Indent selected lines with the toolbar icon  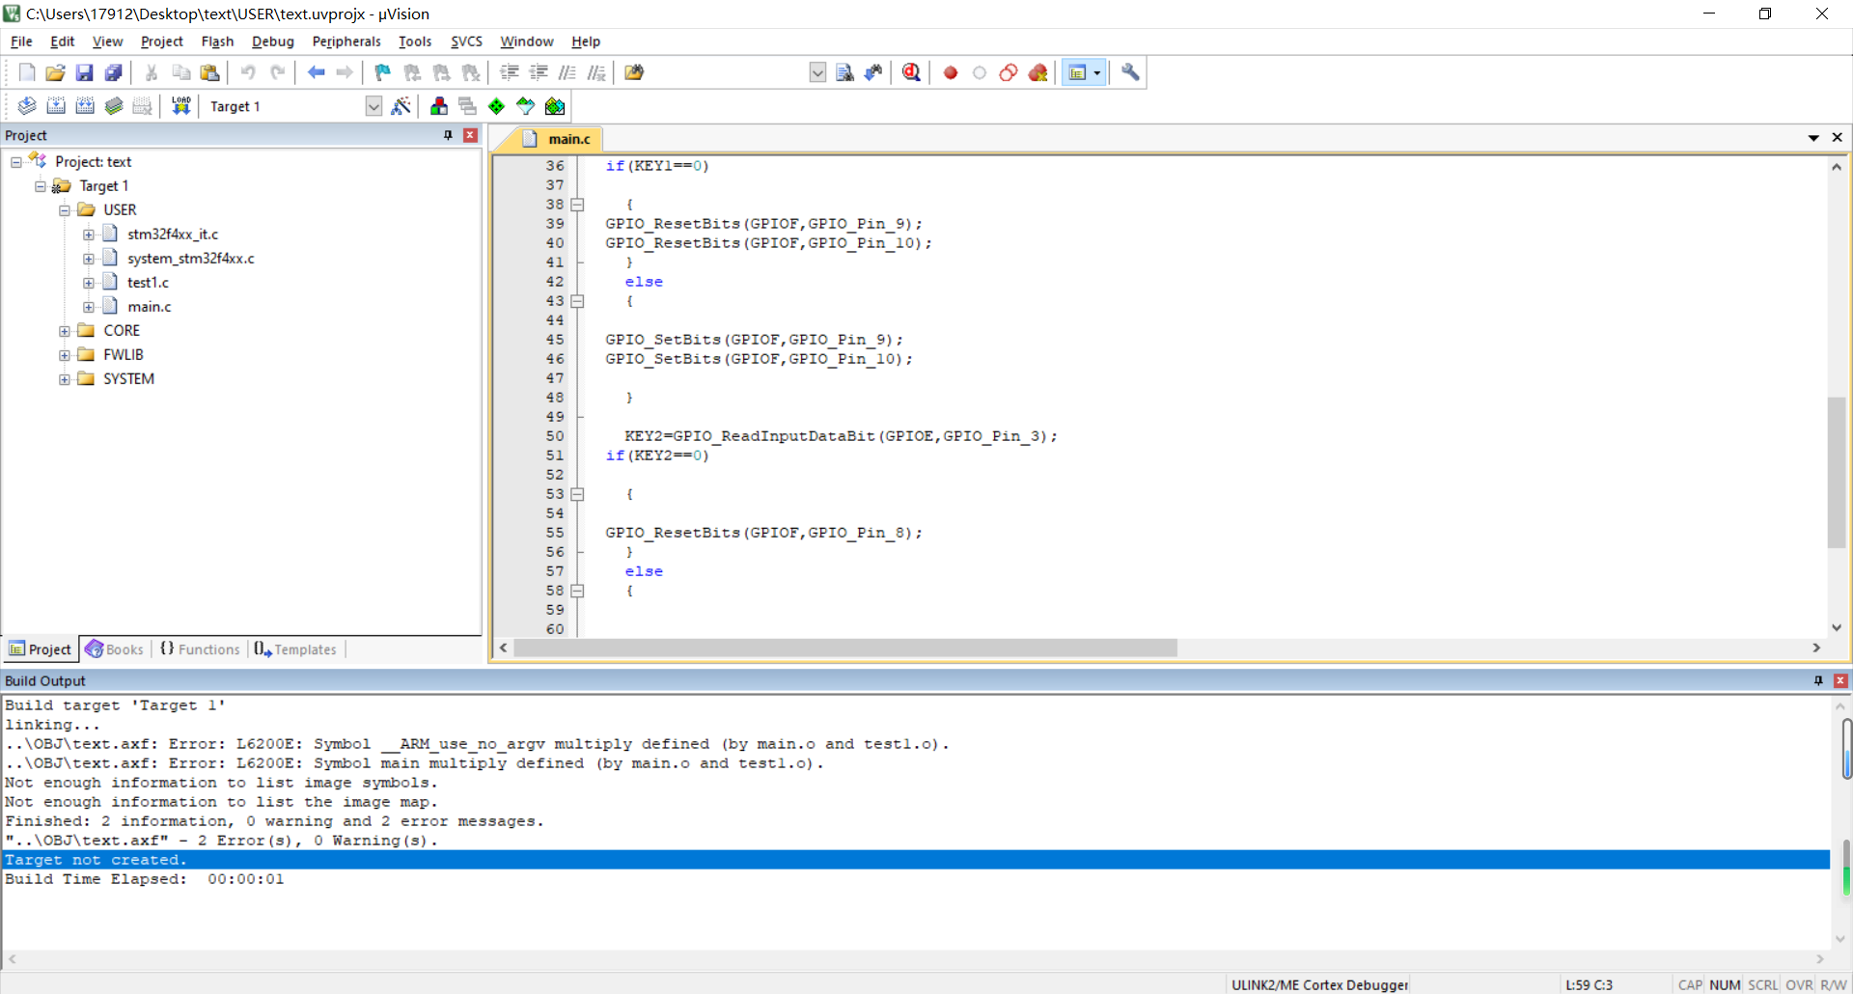click(x=510, y=72)
